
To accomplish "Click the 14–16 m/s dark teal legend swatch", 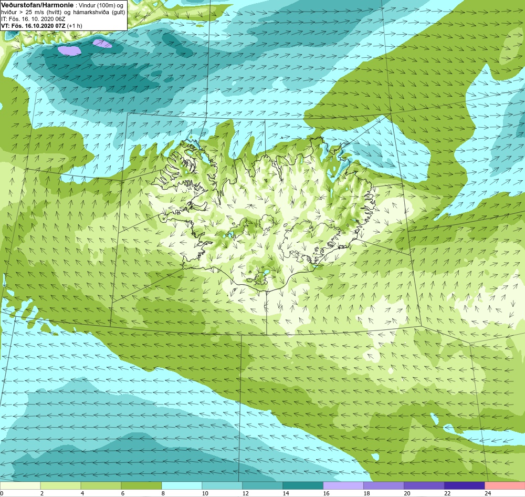I will click(303, 485).
